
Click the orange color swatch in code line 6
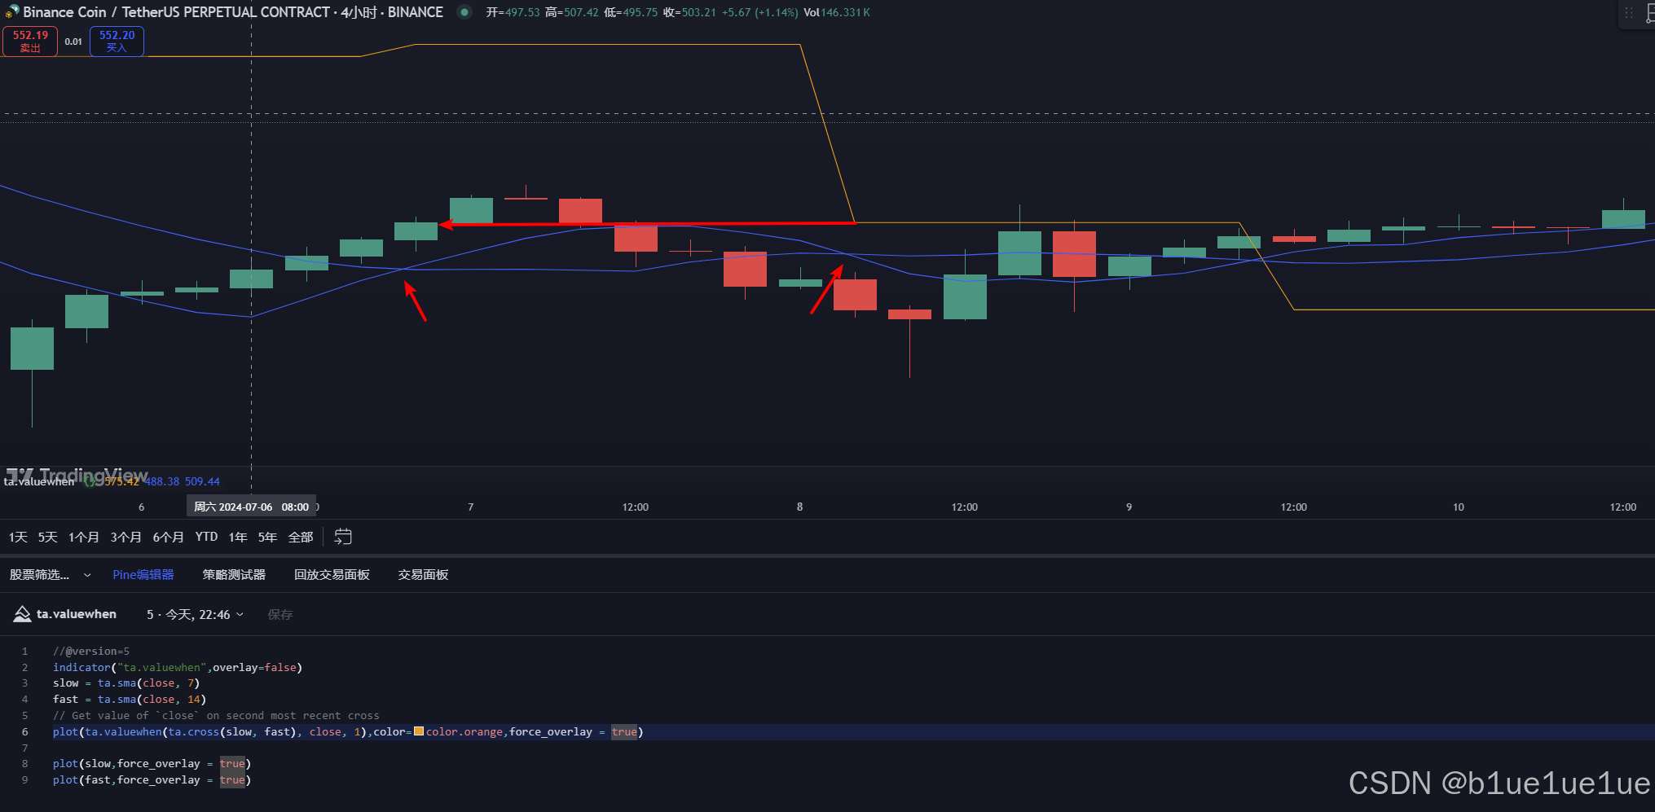tap(419, 731)
